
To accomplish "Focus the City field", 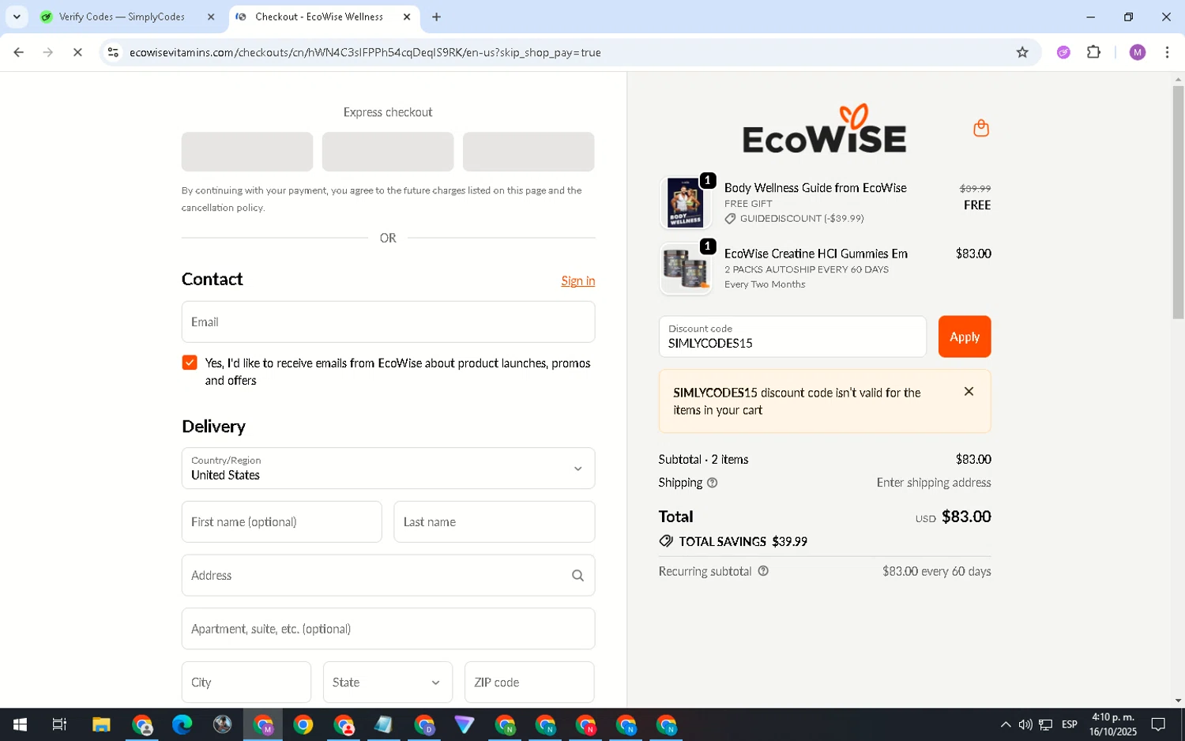I will (246, 683).
